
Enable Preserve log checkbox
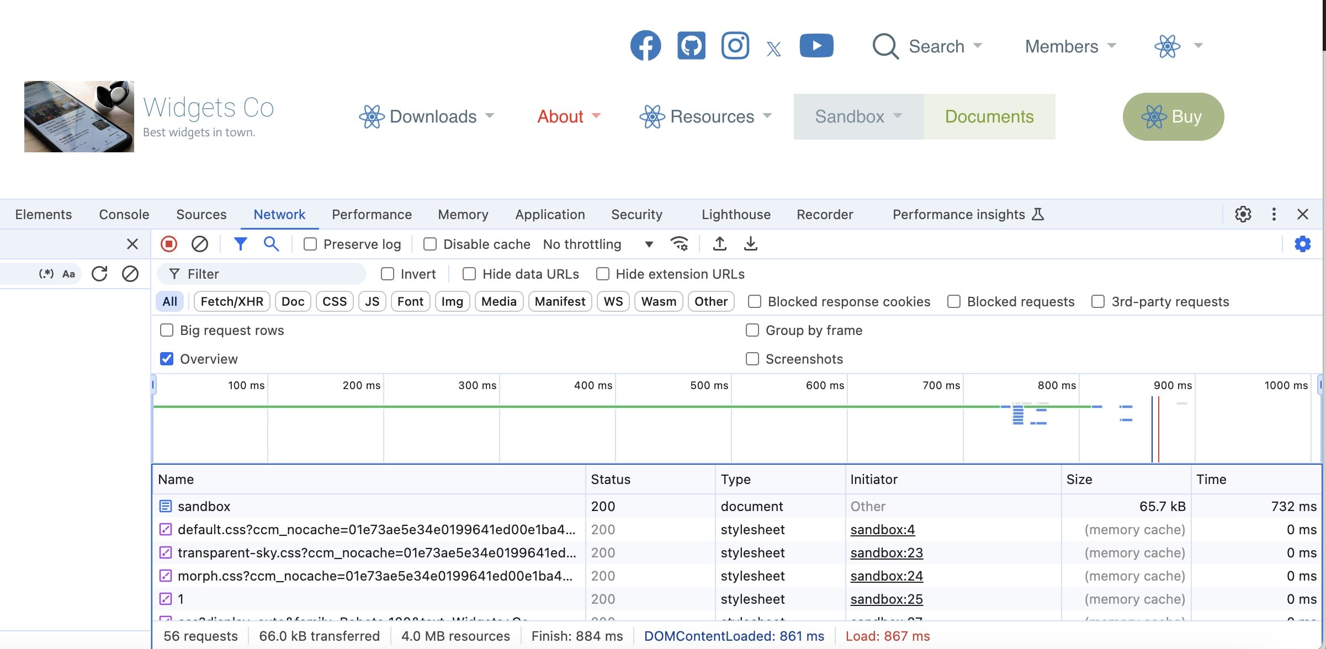(x=310, y=244)
